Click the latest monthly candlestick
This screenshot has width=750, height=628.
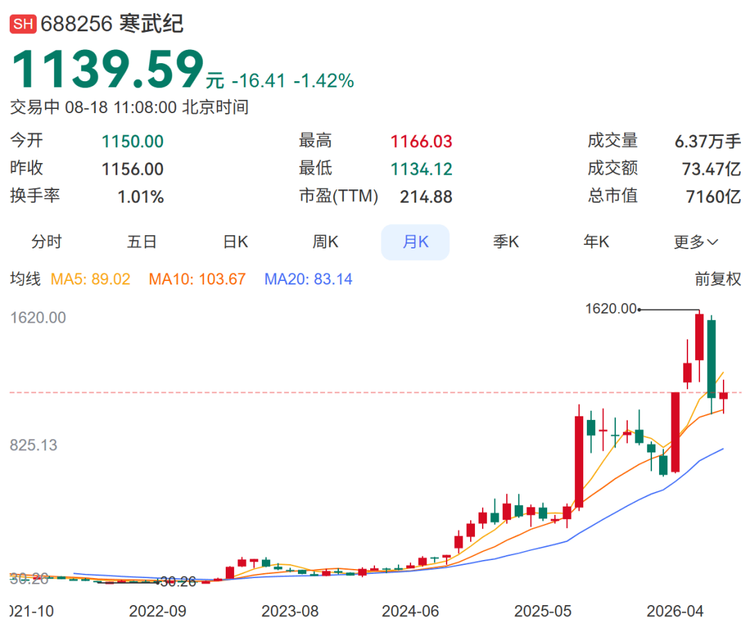pos(724,396)
